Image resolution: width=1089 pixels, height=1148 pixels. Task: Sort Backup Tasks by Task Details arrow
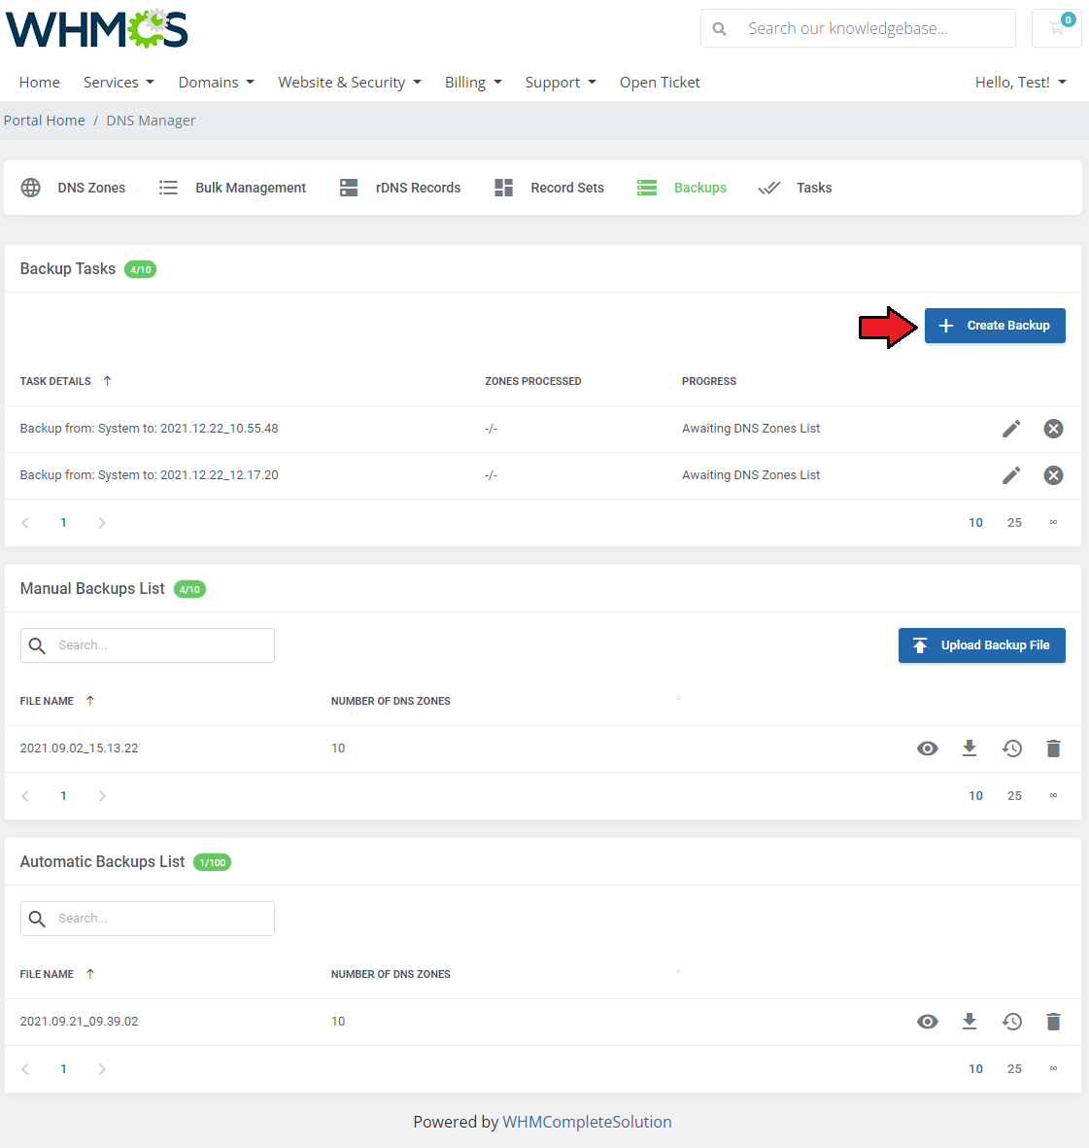[108, 381]
